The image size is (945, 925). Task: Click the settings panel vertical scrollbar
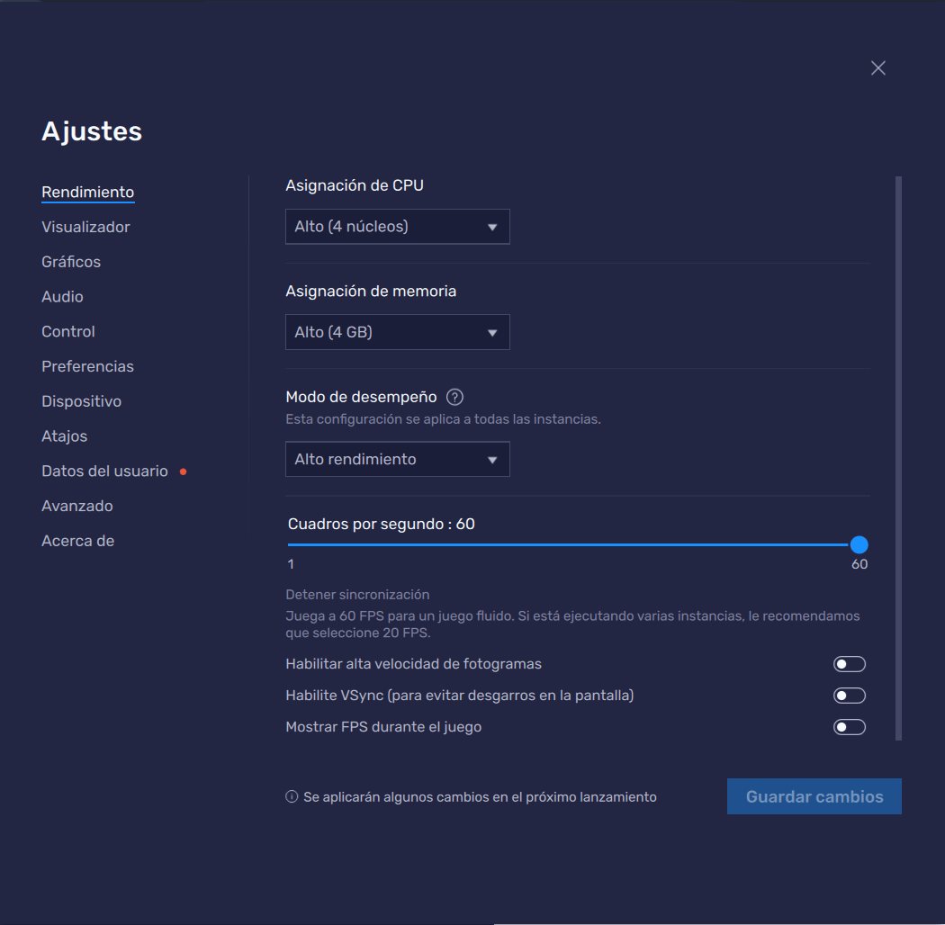pyautogui.click(x=898, y=458)
